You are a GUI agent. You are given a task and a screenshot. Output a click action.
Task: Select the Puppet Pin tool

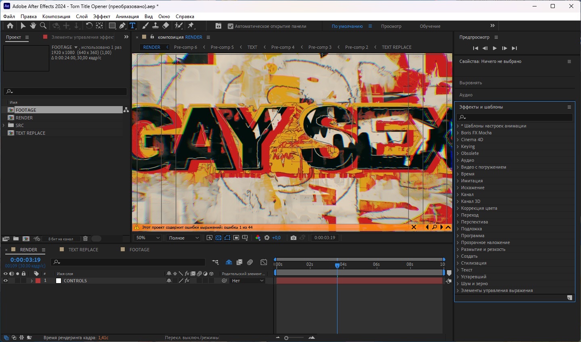tap(191, 26)
